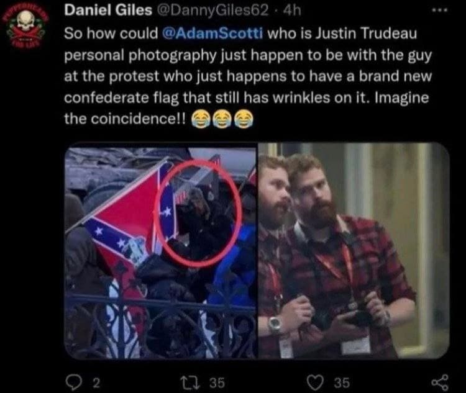Click the last laughing emoji
This screenshot has width=466, height=393.
(244, 119)
